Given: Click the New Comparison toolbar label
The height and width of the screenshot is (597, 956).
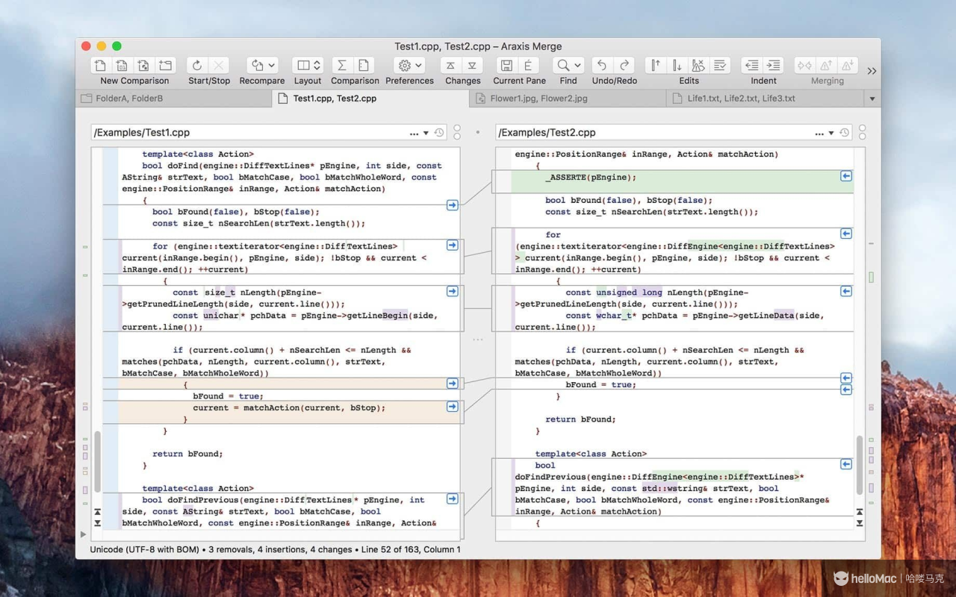Looking at the screenshot, I should [x=134, y=81].
